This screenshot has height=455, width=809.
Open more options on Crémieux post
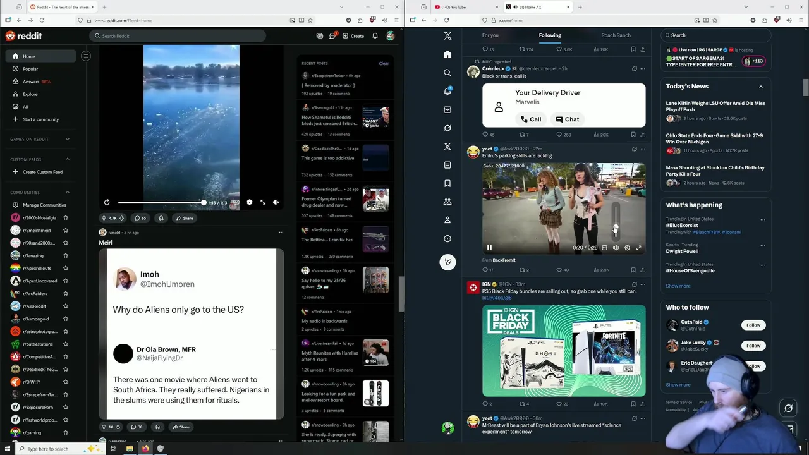643,68
